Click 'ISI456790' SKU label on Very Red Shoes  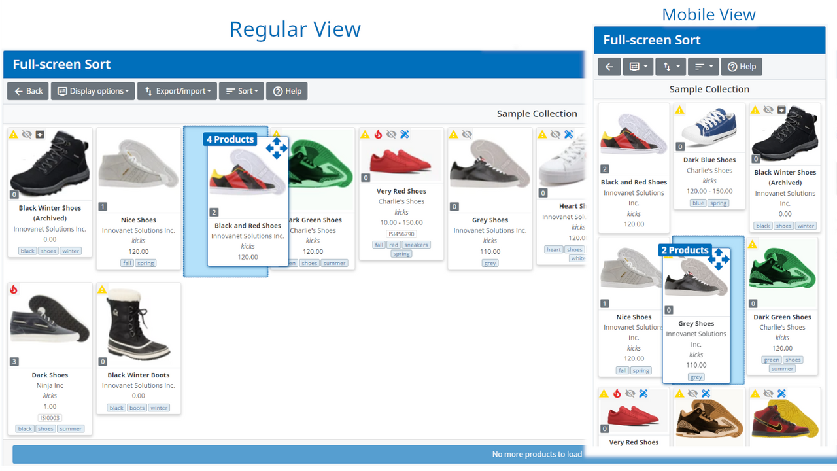click(401, 234)
